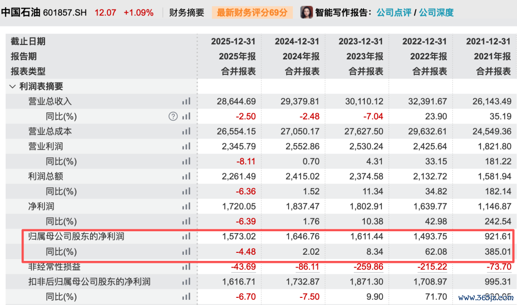Click non-recurring value -259.86
Viewport: 517px width, 305px height.
[369, 266]
